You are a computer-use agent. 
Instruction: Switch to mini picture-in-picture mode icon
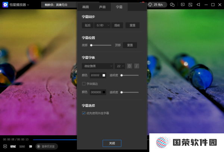click(x=190, y=5)
